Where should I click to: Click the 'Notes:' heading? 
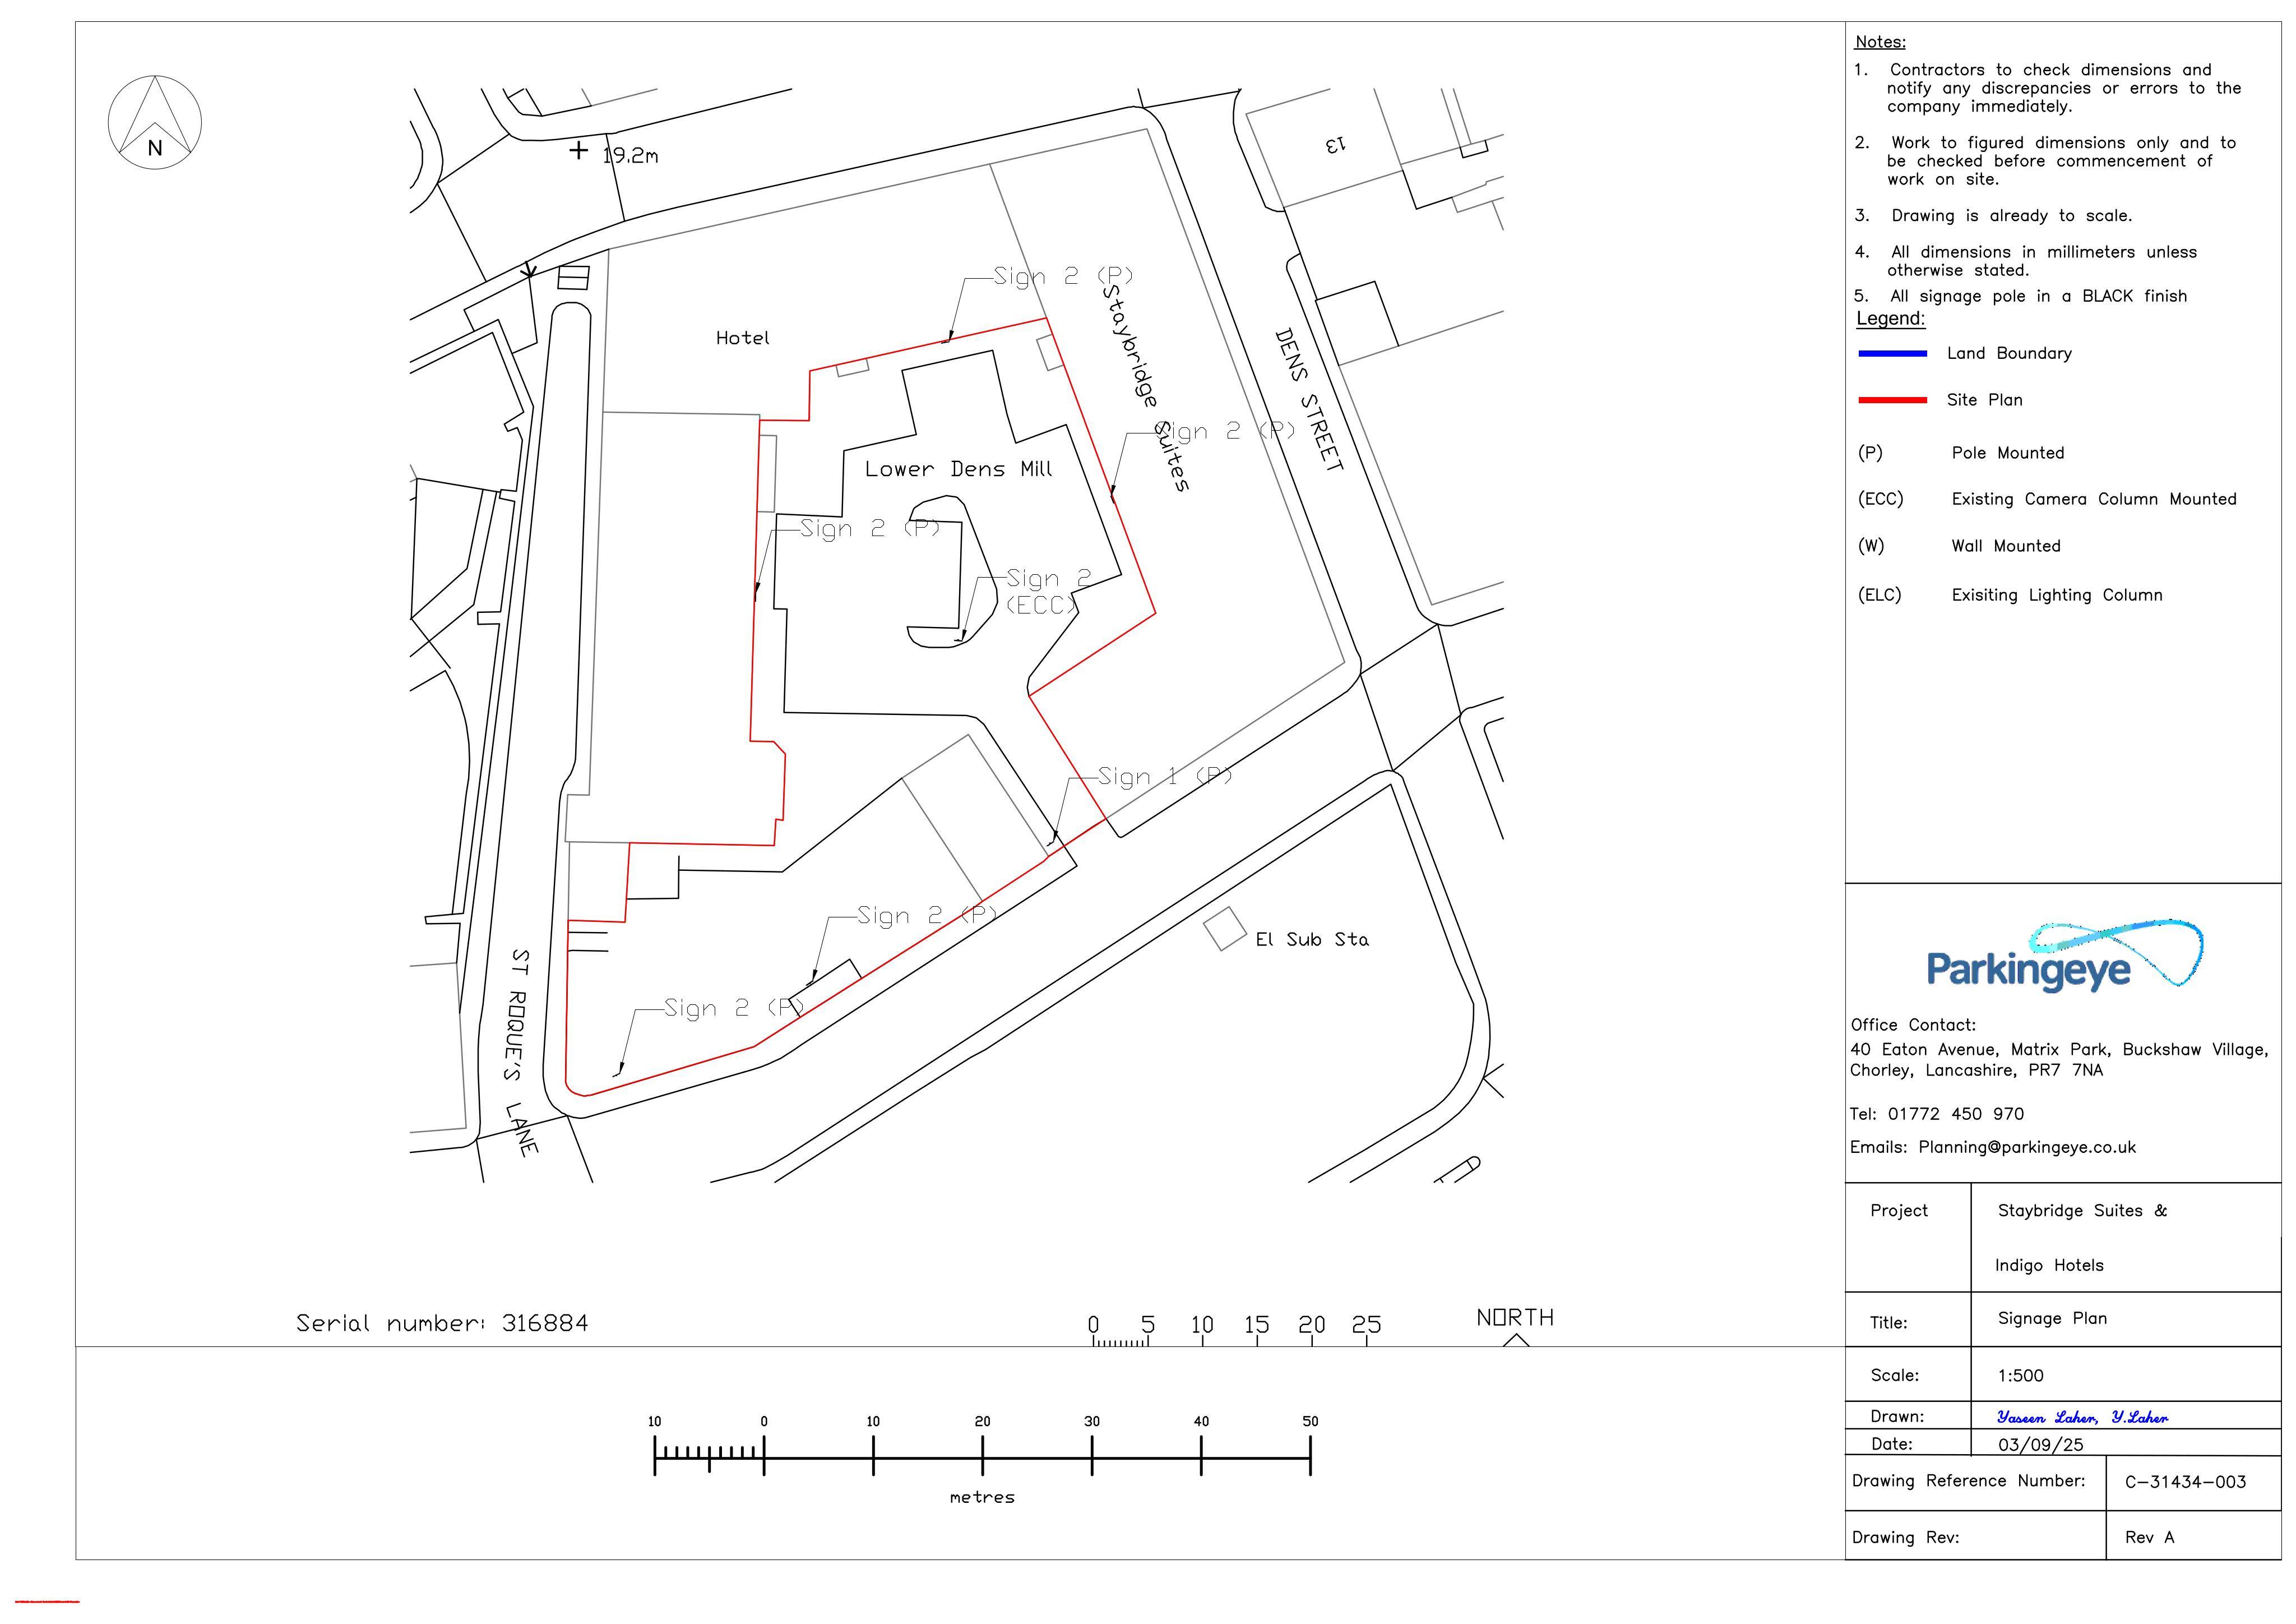coord(1880,42)
